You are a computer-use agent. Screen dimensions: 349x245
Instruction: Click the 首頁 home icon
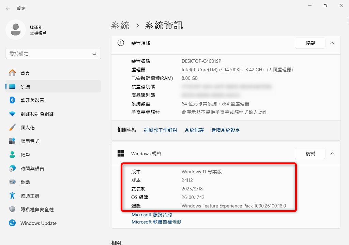click(12, 73)
